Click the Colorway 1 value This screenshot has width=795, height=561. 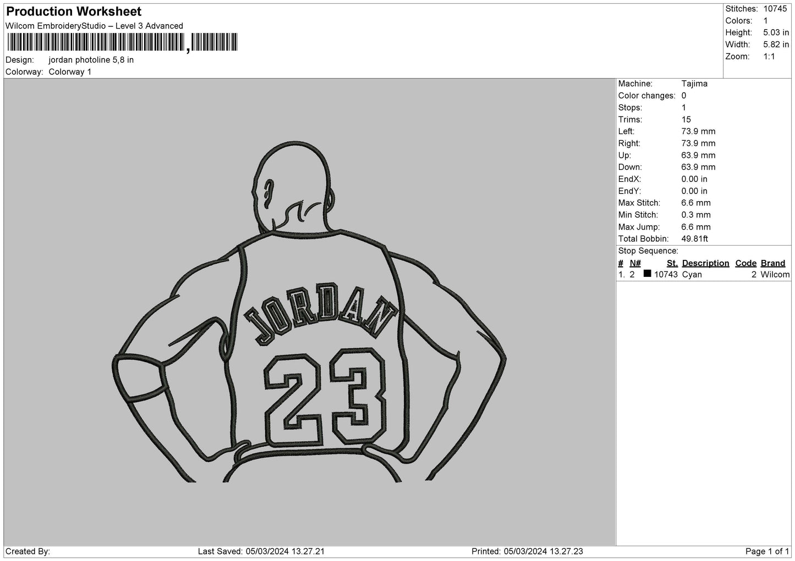coord(70,72)
